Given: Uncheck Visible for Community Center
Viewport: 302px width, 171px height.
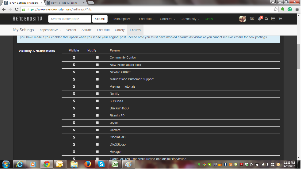Looking at the screenshot, I should coord(74,58).
